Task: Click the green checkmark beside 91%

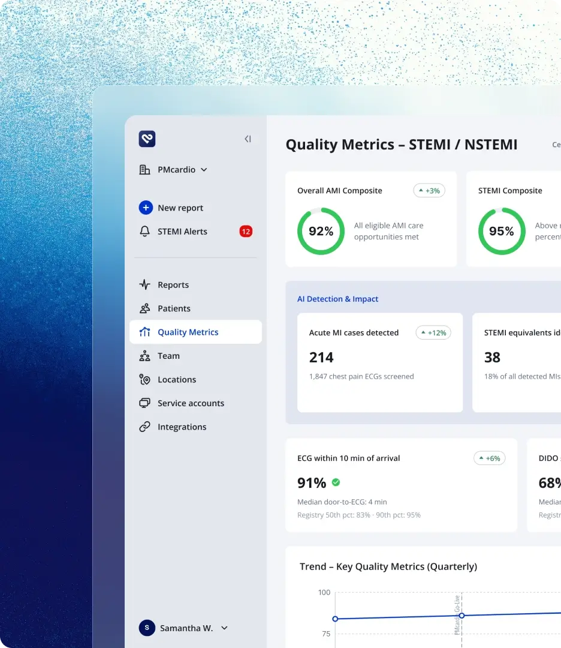Action: [336, 482]
